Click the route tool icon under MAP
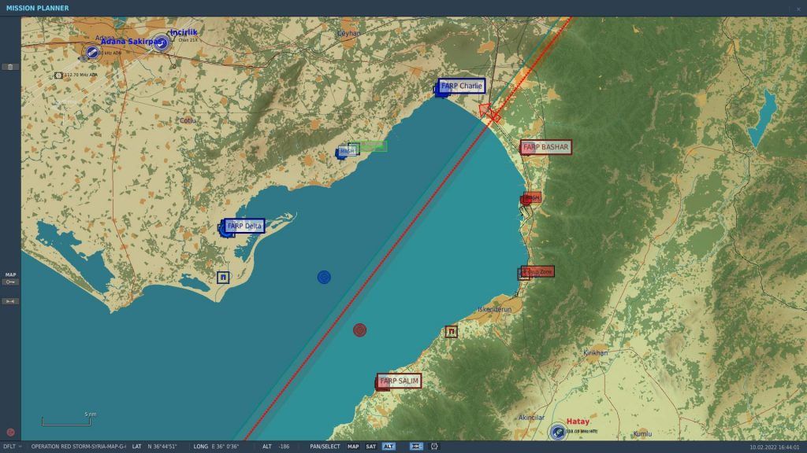The image size is (807, 453). tap(10, 282)
